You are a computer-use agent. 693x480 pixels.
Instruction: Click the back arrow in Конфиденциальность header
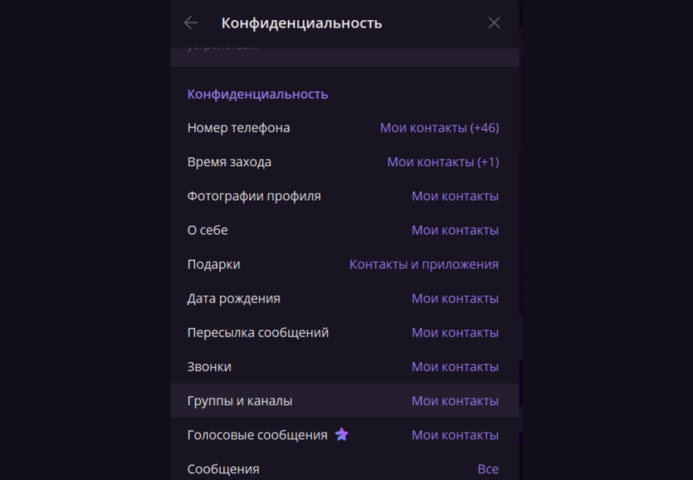[x=190, y=23]
